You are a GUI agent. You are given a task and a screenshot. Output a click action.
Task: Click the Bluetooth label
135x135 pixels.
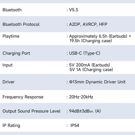coord(12,10)
